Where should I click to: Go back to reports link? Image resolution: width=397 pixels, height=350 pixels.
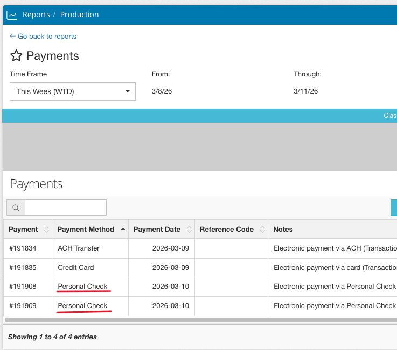(43, 37)
